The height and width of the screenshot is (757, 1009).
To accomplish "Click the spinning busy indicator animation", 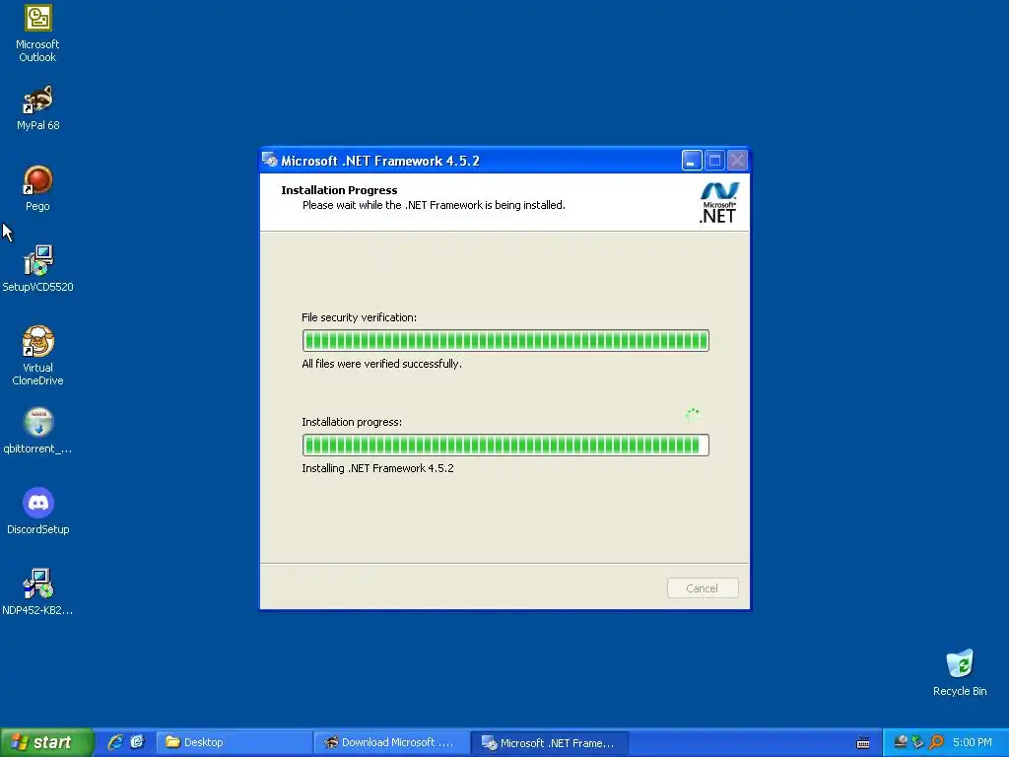I will coord(693,415).
